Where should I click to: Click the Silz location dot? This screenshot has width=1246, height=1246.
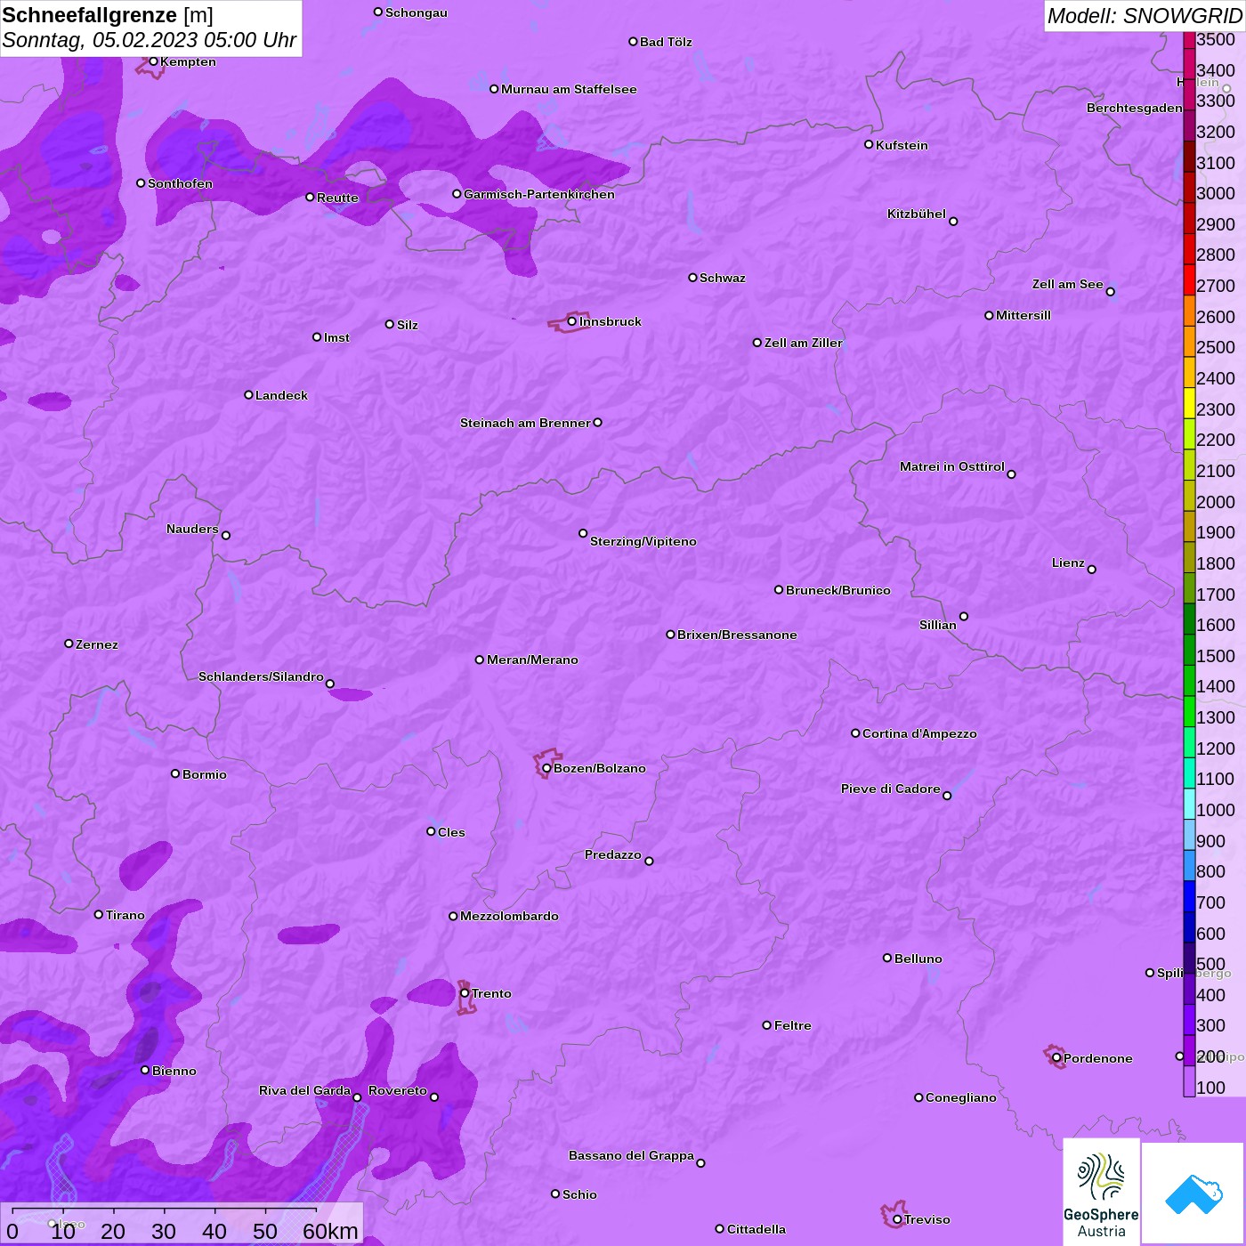[x=389, y=324]
